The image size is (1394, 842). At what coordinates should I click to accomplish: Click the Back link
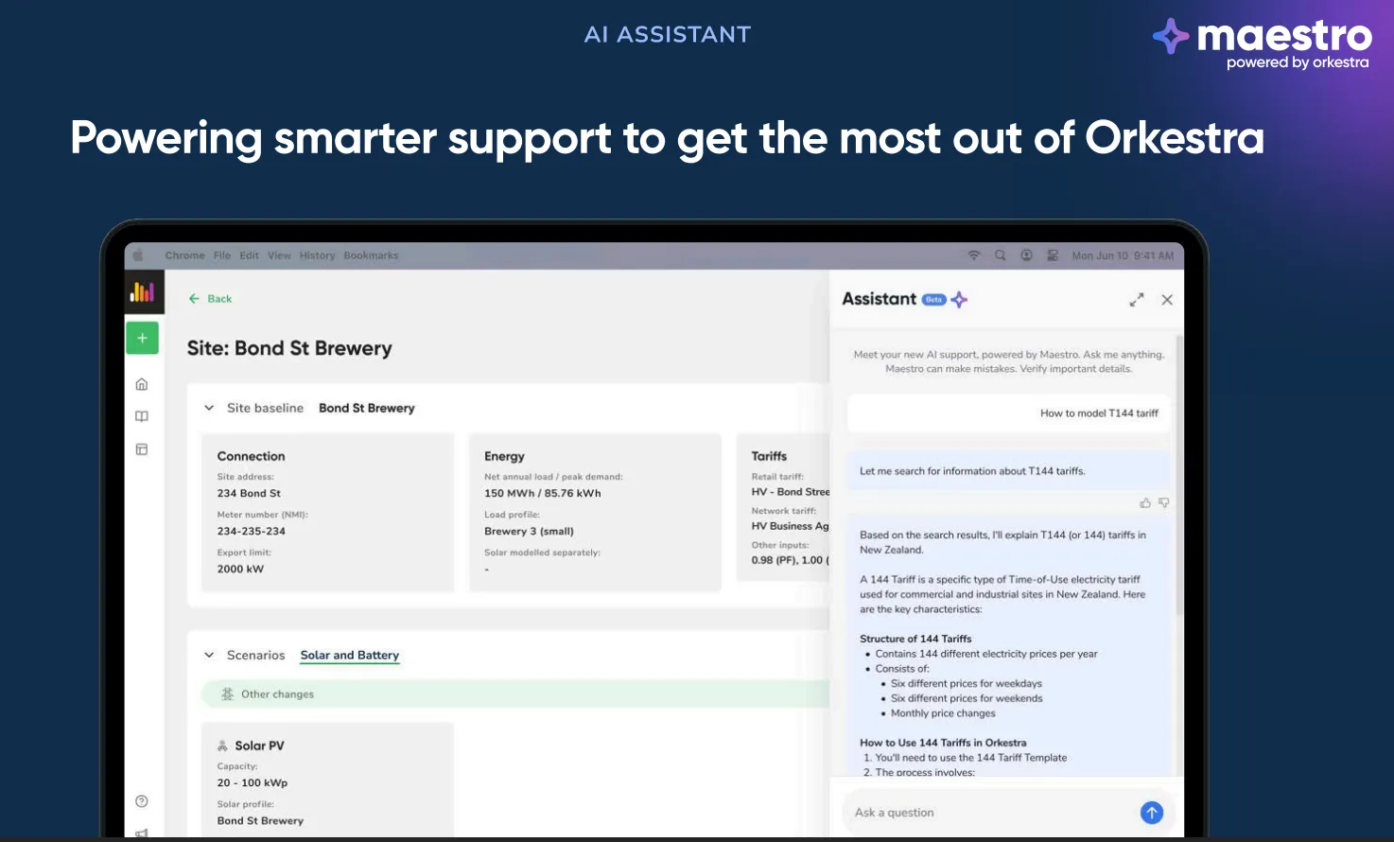click(219, 299)
